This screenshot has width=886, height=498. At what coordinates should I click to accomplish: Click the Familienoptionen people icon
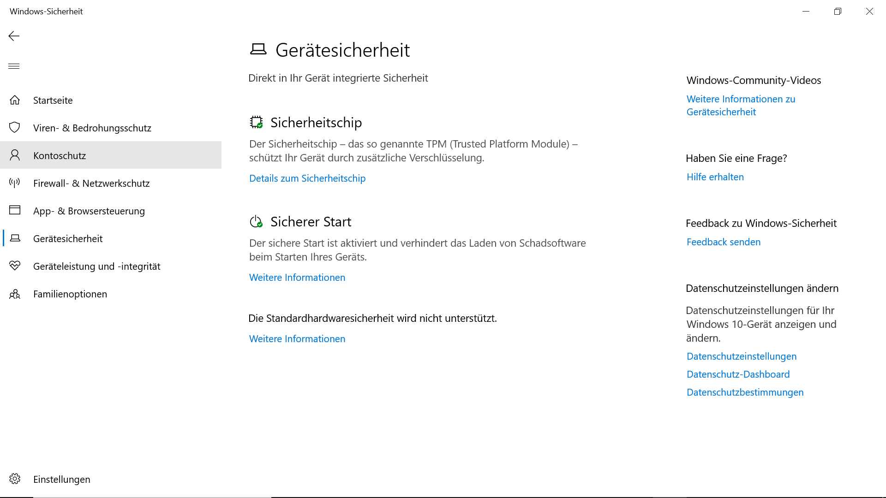tap(15, 294)
